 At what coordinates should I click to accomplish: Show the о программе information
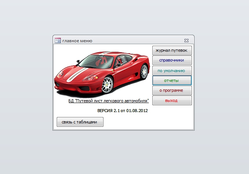tap(172, 91)
